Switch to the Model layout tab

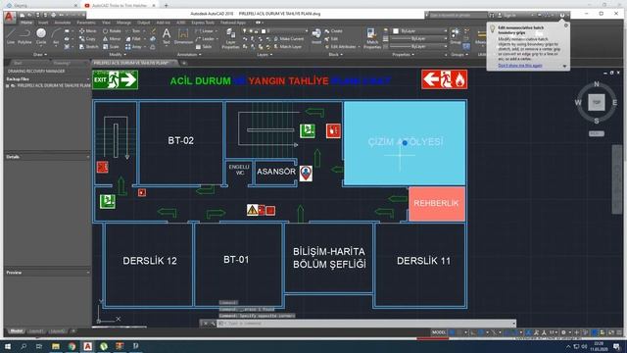point(16,331)
